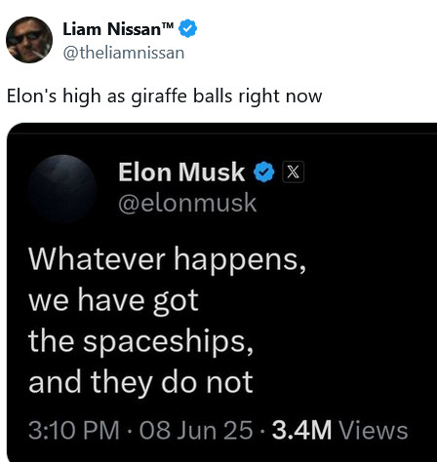Open the 3.4M Views count
The image size is (437, 462).
click(x=339, y=430)
